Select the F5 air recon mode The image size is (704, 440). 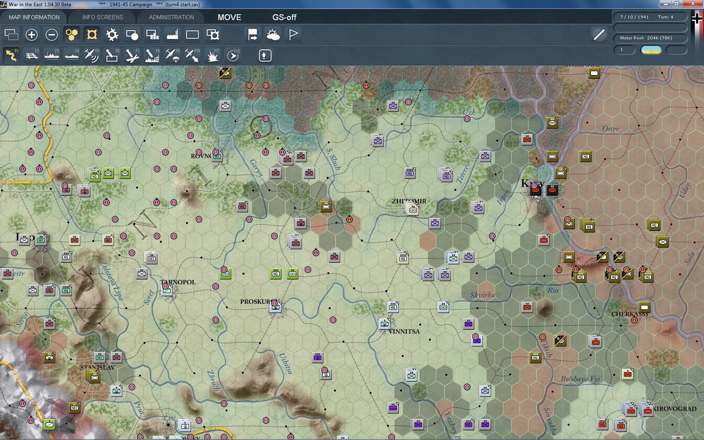coord(92,55)
